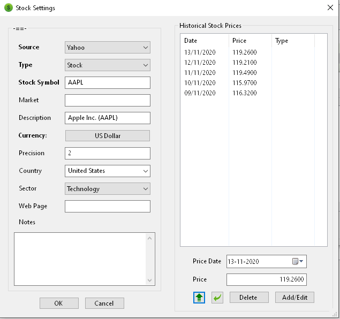Focus the Stock Symbol field containing AAPL
This screenshot has height=319, width=340.
(x=108, y=82)
